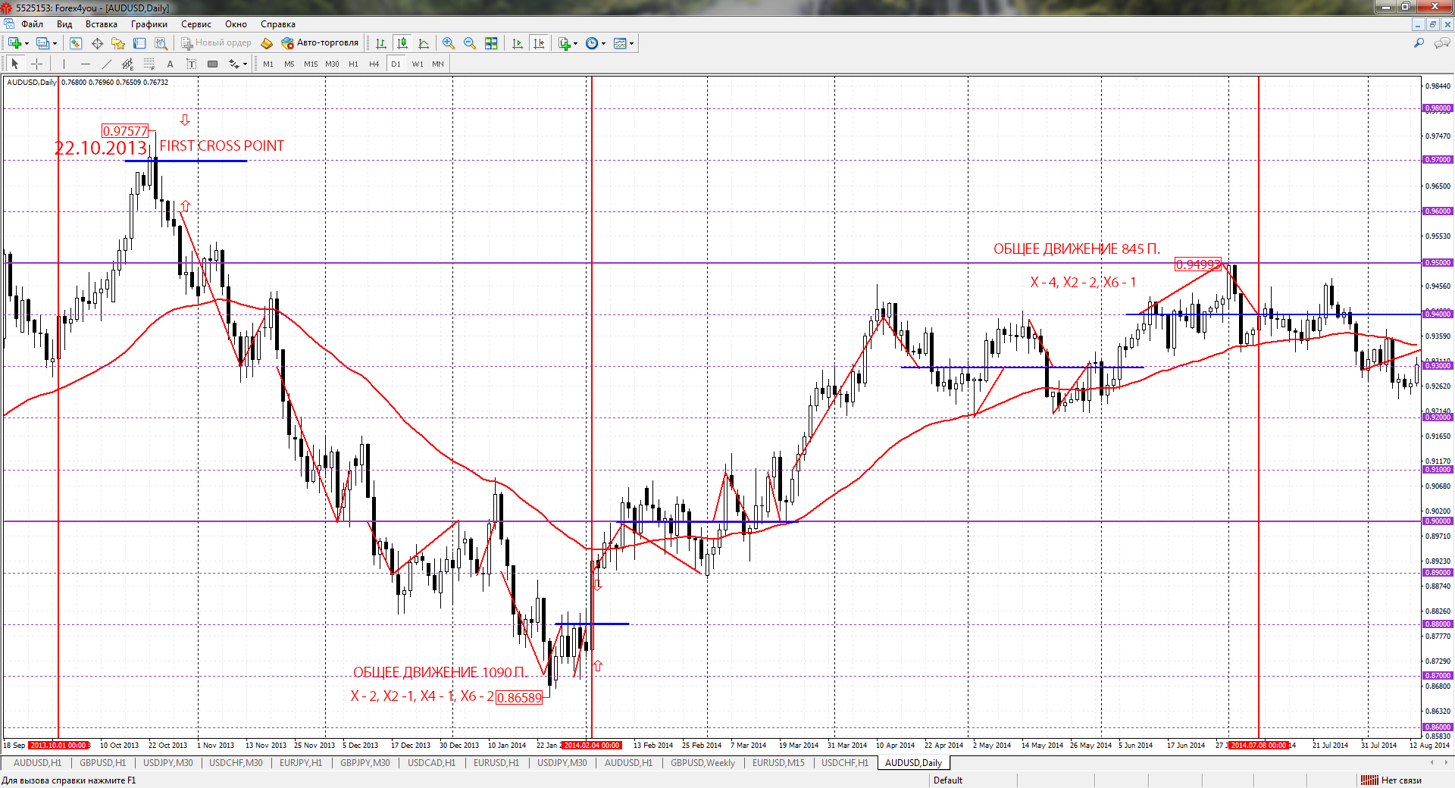Switch to the EURUSD,M15 chart tab
The width and height of the screenshot is (1455, 788).
[778, 763]
